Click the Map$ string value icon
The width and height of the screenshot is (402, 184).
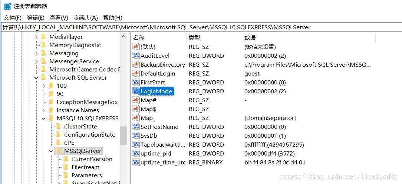click(x=136, y=109)
